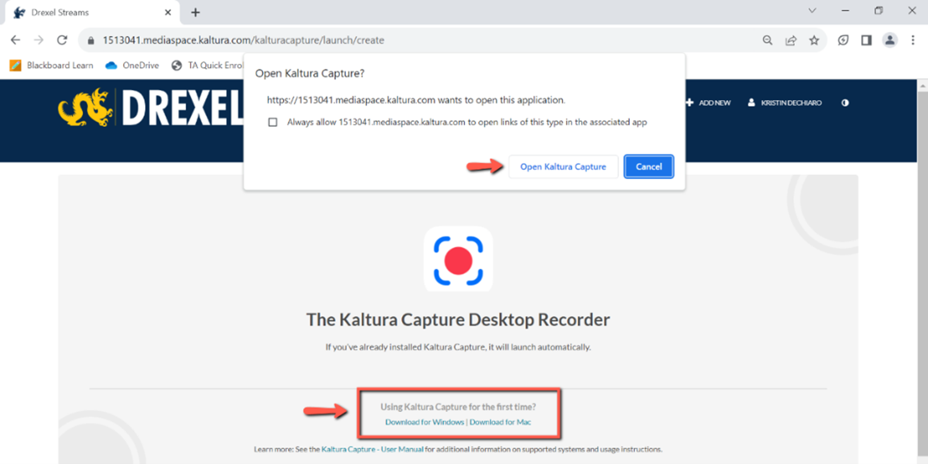Click the share page icon
This screenshot has height=464, width=928.
click(791, 40)
